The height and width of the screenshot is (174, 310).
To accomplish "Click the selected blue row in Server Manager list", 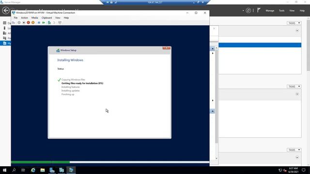I will click(x=260, y=45).
